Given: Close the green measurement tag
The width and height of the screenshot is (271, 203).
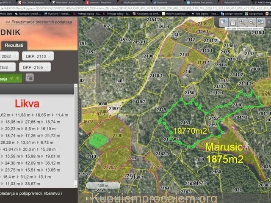Looking at the screenshot, I should coord(18,78).
